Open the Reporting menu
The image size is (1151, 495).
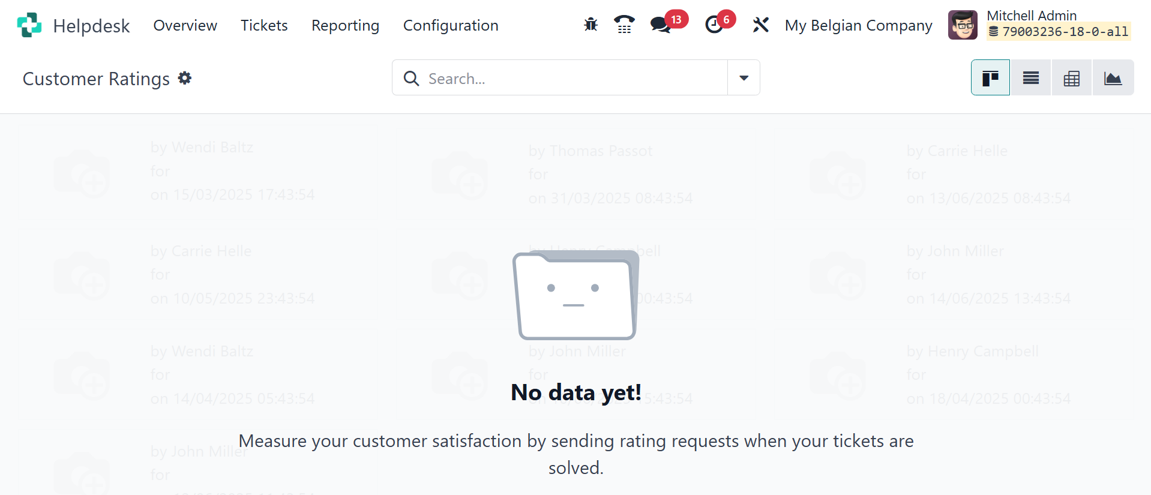click(345, 25)
